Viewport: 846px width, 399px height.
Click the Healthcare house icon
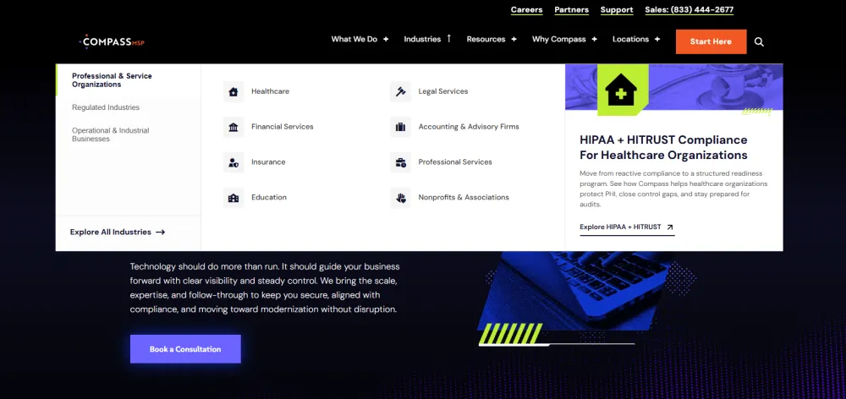point(233,91)
